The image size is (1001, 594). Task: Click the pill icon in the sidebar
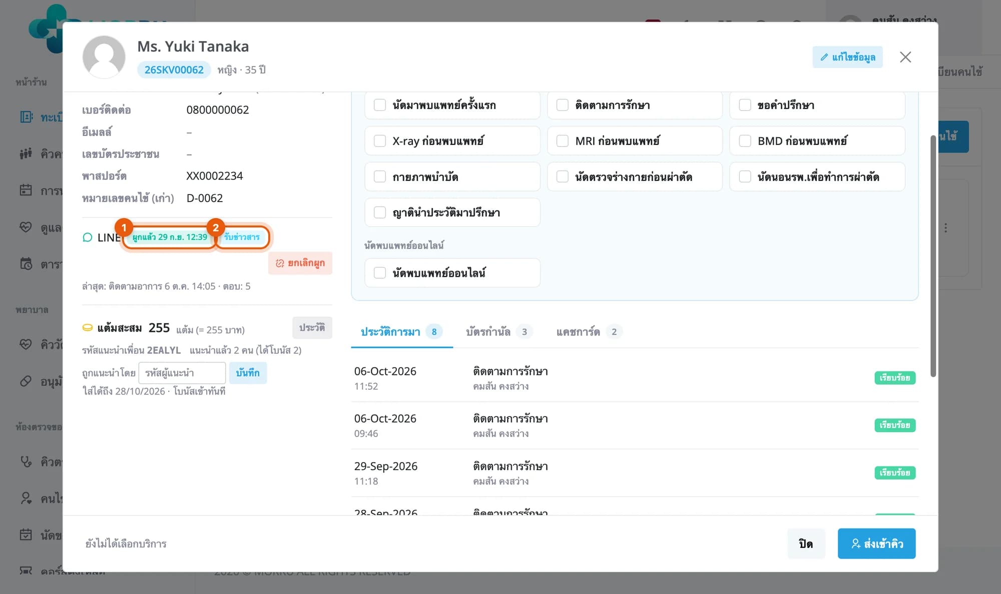pyautogui.click(x=26, y=381)
